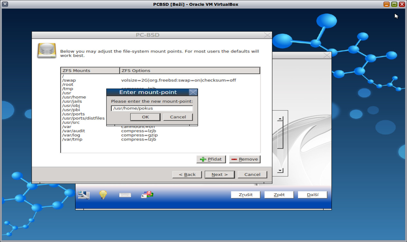Cancel the Enter mount-point dialog
Screen dimensions: 407x242
point(178,117)
